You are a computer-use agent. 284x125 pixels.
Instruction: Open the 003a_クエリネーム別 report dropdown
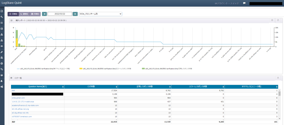[x=100, y=14]
